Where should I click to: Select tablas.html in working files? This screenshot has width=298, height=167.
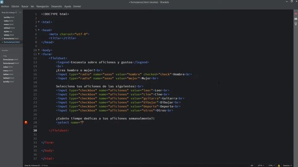(9, 35)
